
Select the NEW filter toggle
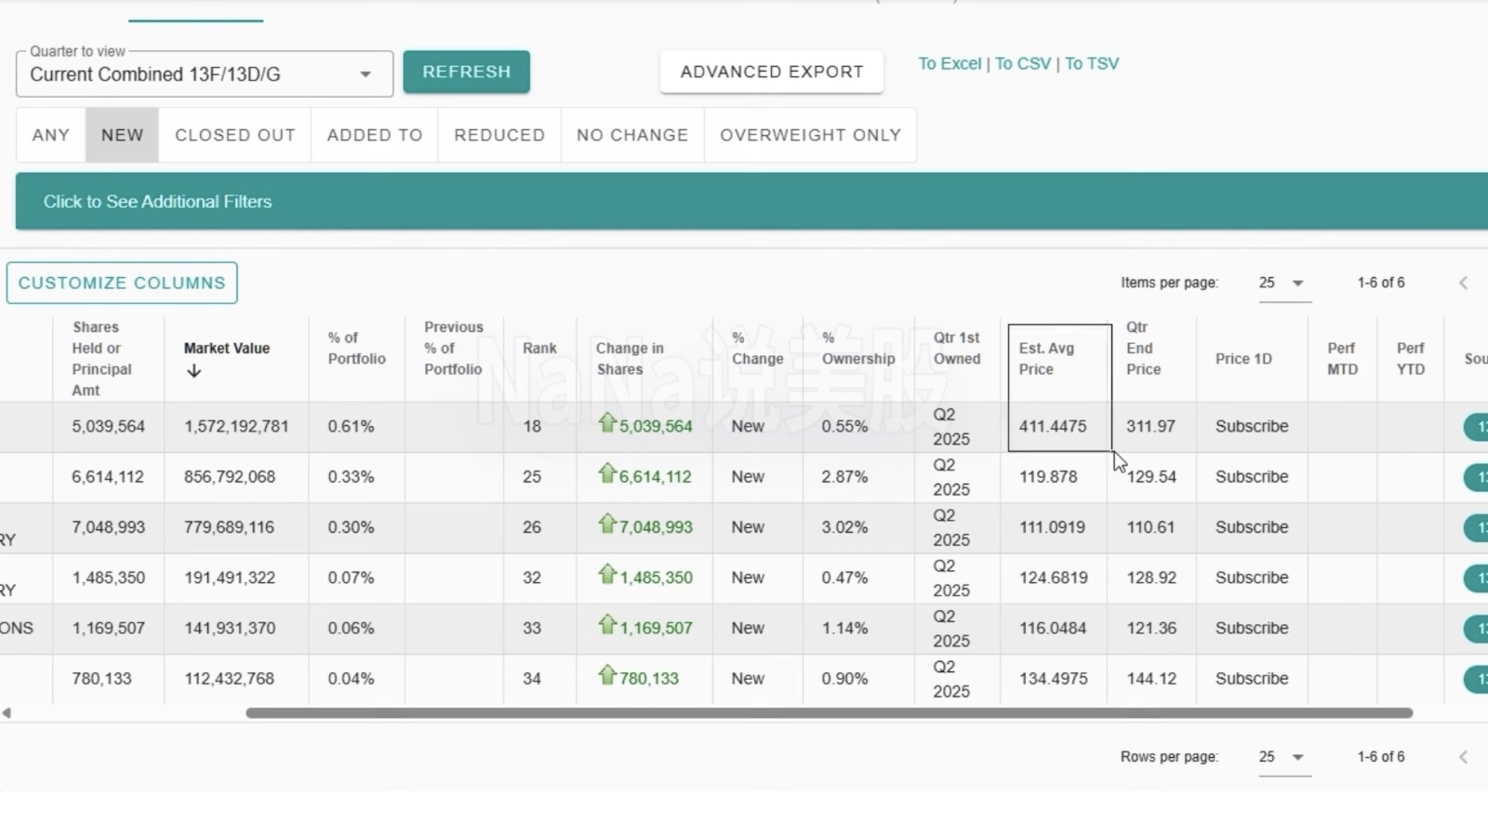[x=122, y=135]
